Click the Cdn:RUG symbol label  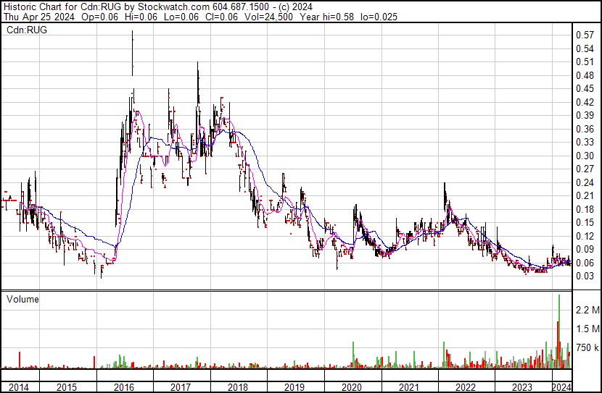point(27,30)
